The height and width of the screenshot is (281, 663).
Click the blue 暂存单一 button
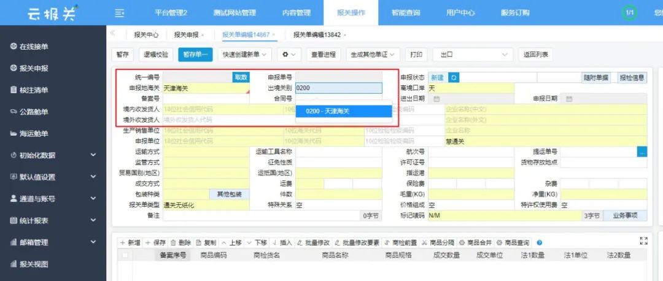[x=195, y=55]
